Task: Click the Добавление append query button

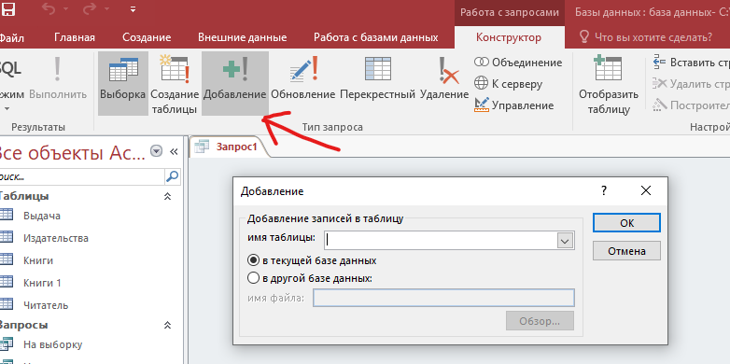Action: 235,83
